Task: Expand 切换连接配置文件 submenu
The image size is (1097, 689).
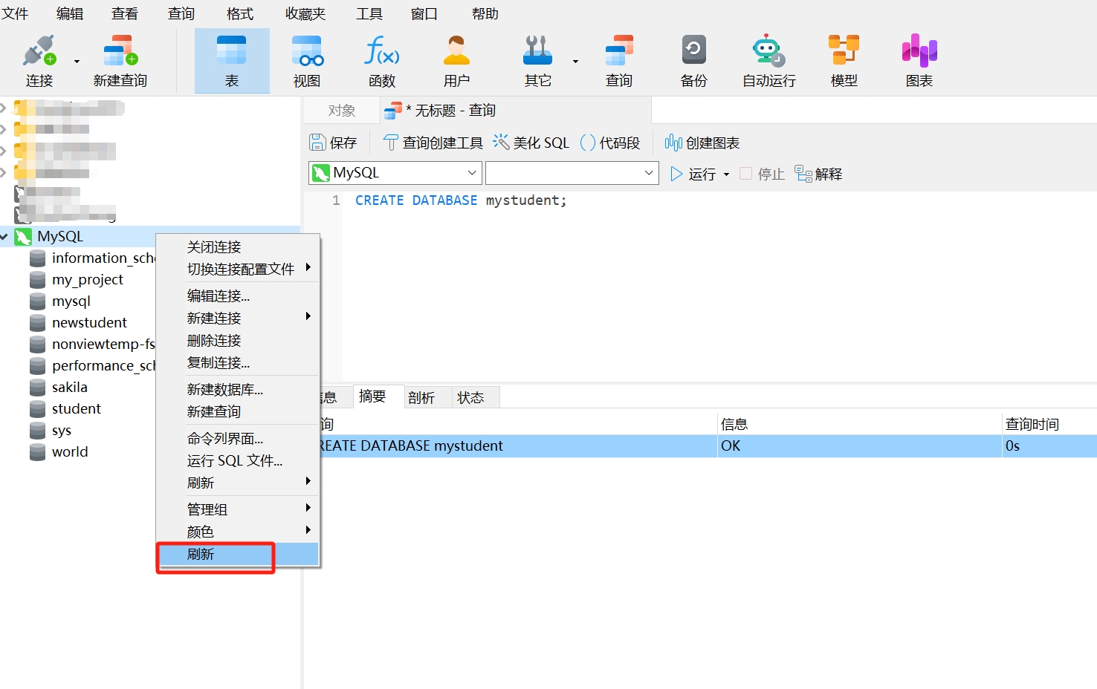Action: (x=238, y=269)
